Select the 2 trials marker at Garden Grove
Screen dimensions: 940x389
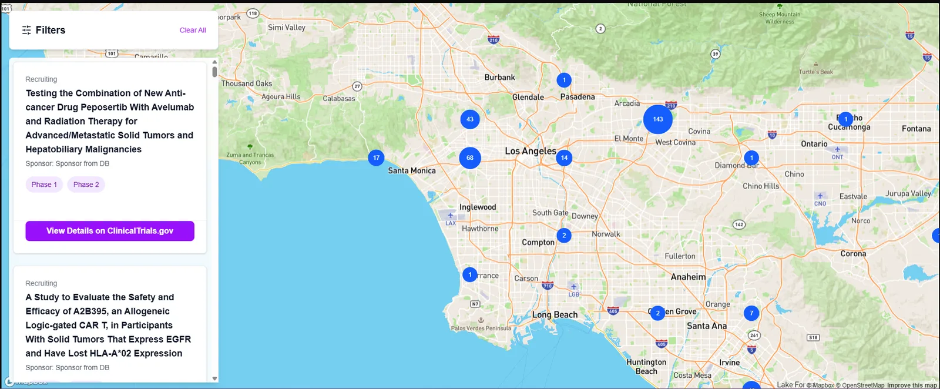(x=658, y=313)
